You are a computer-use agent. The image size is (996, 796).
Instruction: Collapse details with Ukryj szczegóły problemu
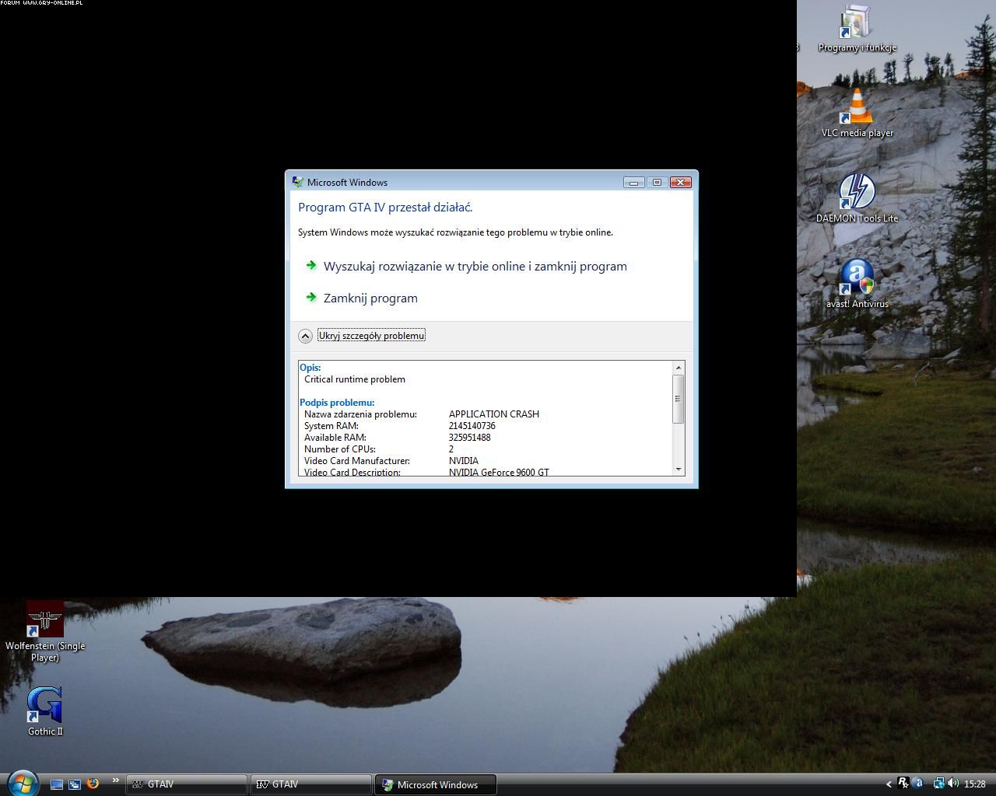(x=306, y=336)
